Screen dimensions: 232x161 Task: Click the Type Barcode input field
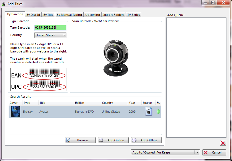[x=50, y=27]
